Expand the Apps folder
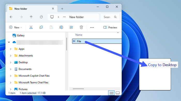Viewport: 181px width, 101px height. point(11,49)
